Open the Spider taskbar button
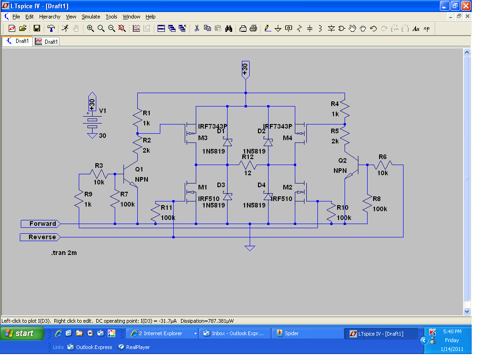The image size is (480, 355). click(x=308, y=333)
